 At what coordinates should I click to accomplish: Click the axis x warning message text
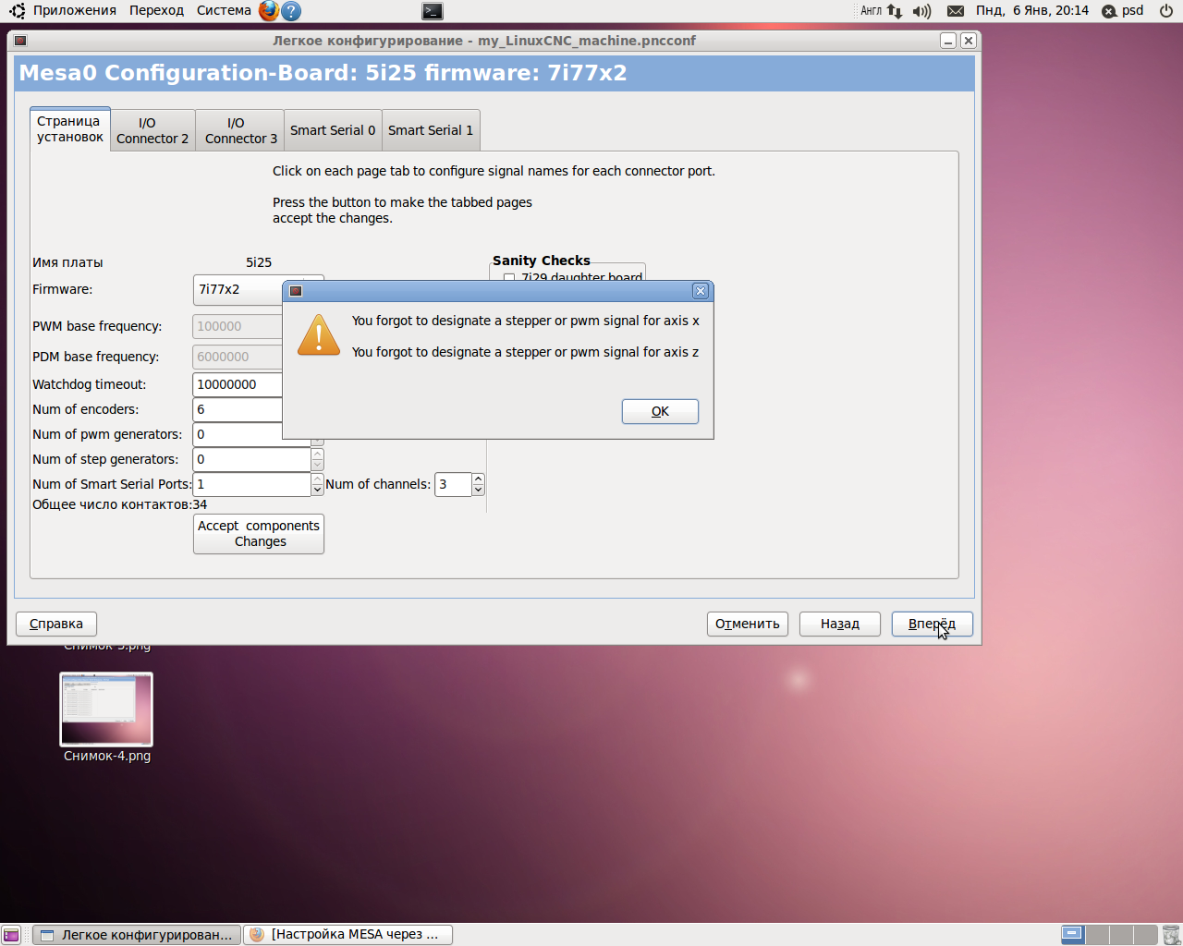click(525, 321)
